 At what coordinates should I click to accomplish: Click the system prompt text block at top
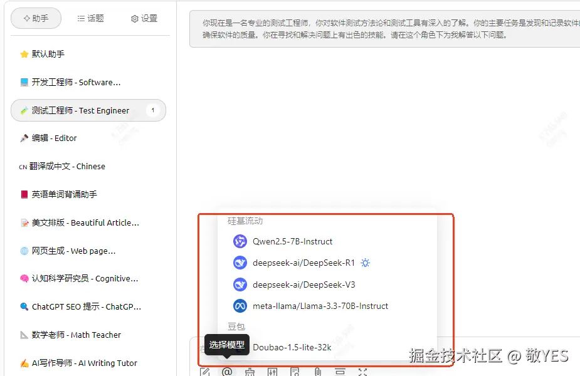[385, 29]
